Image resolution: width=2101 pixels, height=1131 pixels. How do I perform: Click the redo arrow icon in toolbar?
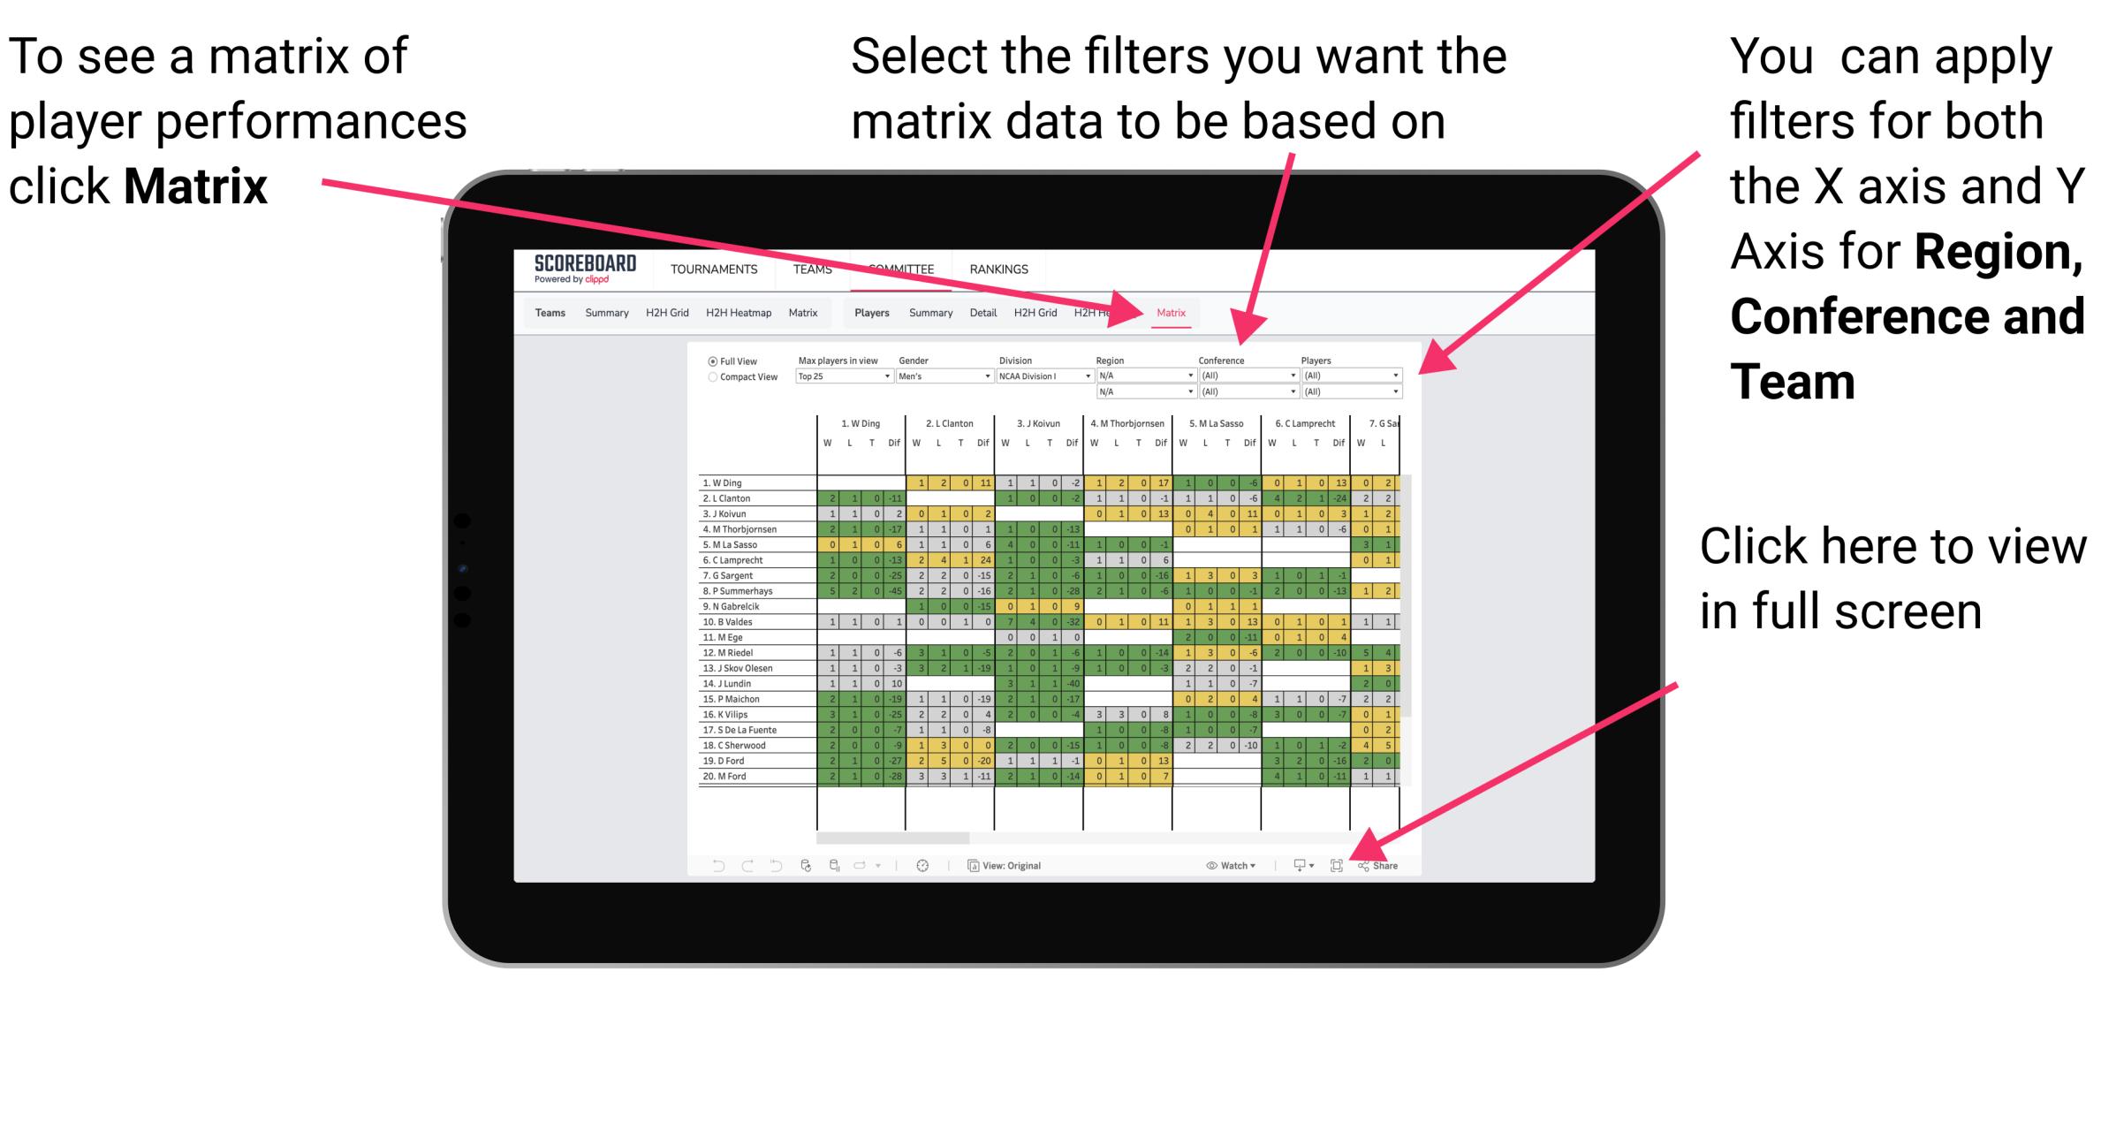745,865
